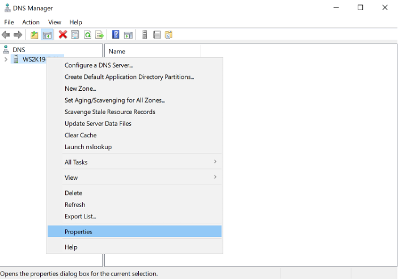Click the Export List toolbar icon
The width and height of the screenshot is (398, 279).
coord(100,35)
